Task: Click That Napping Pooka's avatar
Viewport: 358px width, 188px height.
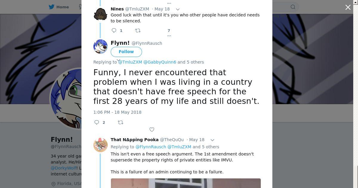Action: [101, 145]
